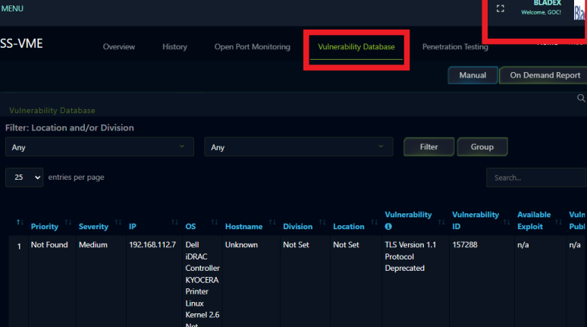587x327 pixels.
Task: Click the Vulnerability column info icon
Action: pos(389,226)
